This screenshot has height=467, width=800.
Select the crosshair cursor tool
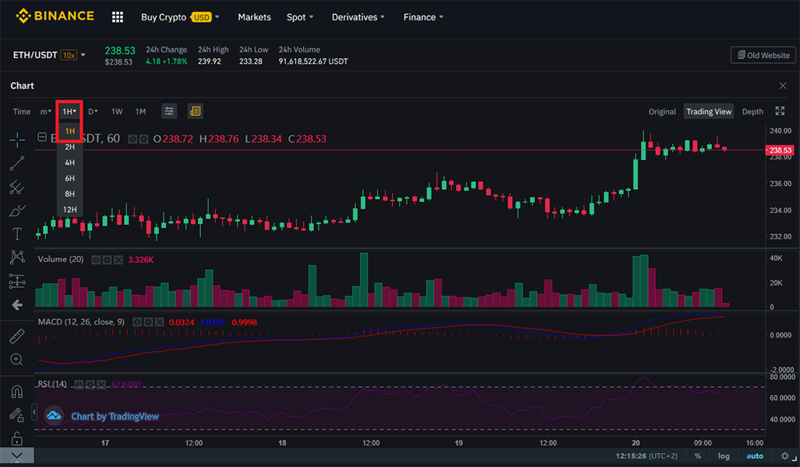tap(17, 139)
